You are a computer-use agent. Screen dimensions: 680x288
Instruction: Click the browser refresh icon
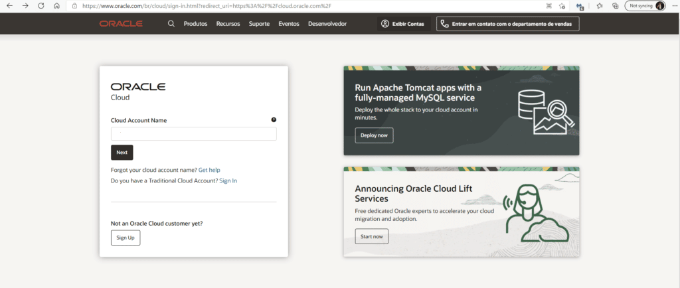(x=41, y=5)
